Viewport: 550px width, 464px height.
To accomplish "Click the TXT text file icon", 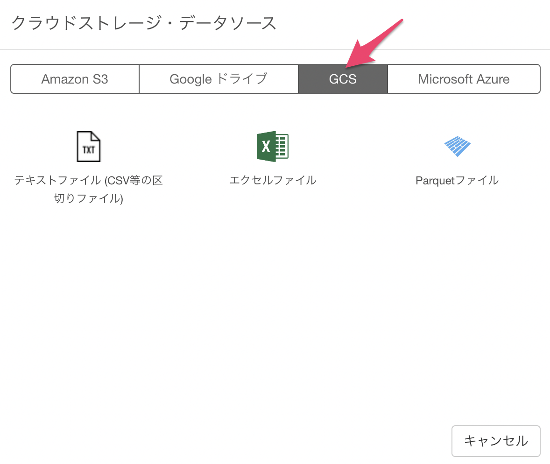I will pyautogui.click(x=88, y=147).
